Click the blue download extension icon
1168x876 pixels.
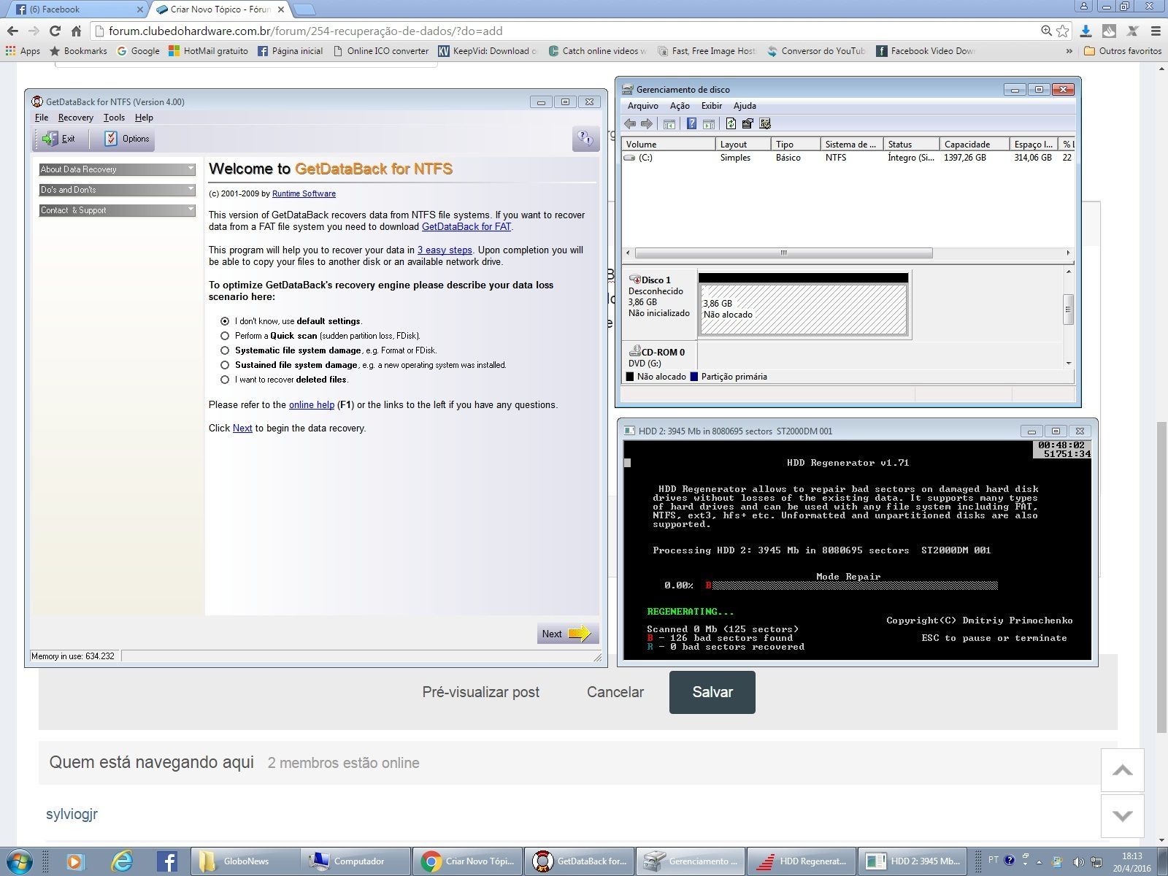pos(1086,31)
